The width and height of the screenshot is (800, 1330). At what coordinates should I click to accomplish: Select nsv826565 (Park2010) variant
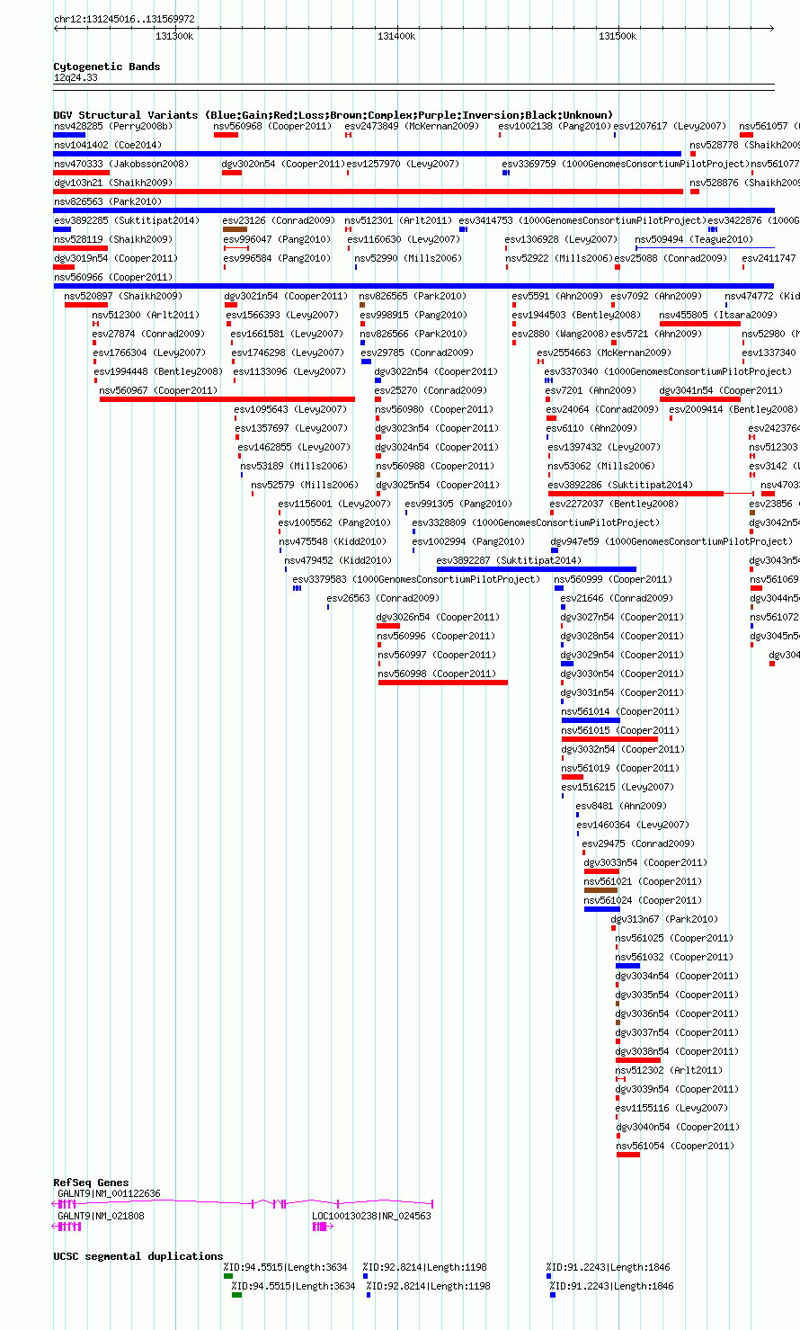coord(413,297)
